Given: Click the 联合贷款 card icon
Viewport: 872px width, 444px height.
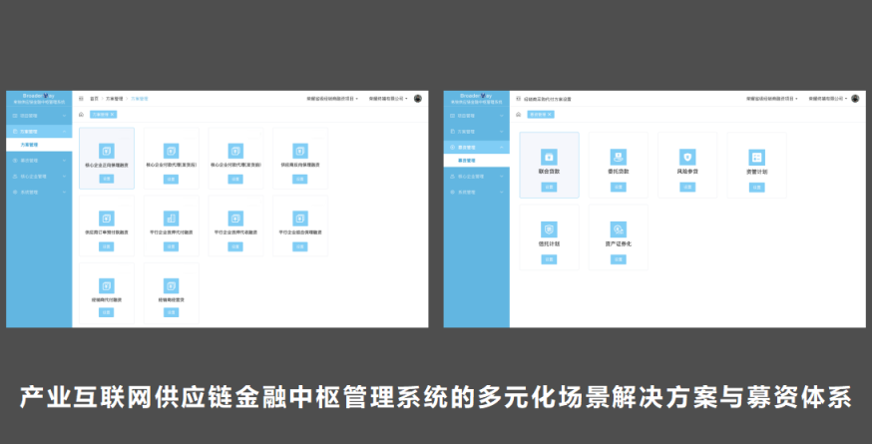Looking at the screenshot, I should click(x=549, y=158).
